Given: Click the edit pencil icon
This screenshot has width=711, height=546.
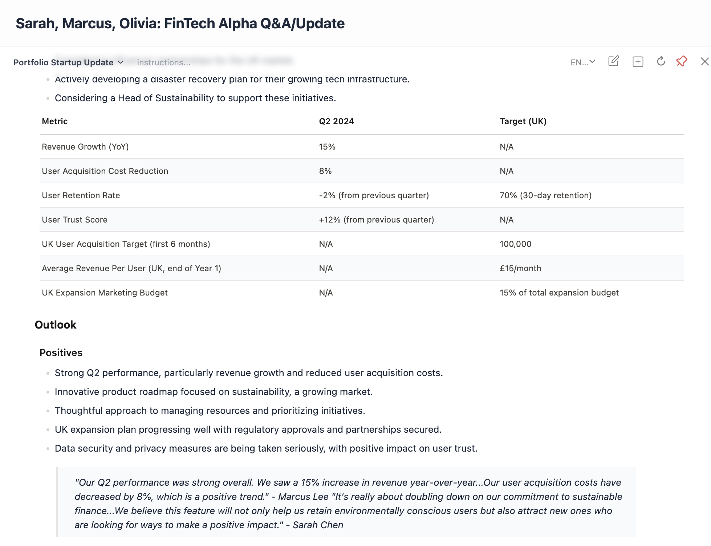Looking at the screenshot, I should (x=613, y=61).
